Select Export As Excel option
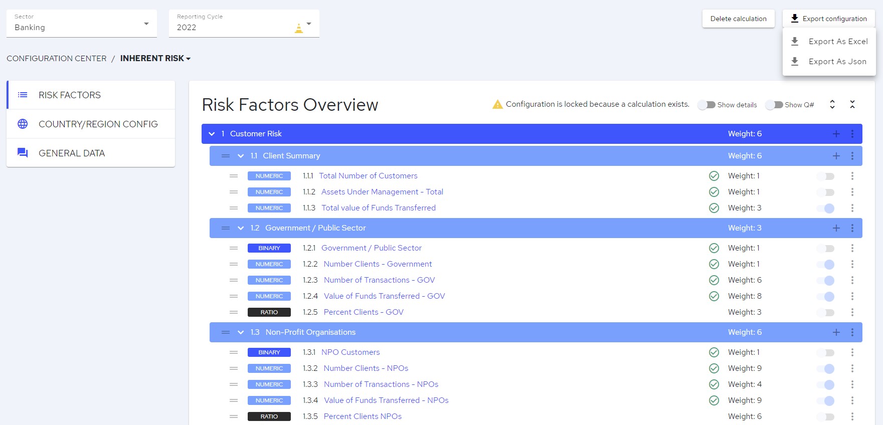The image size is (883, 425). pyautogui.click(x=837, y=42)
